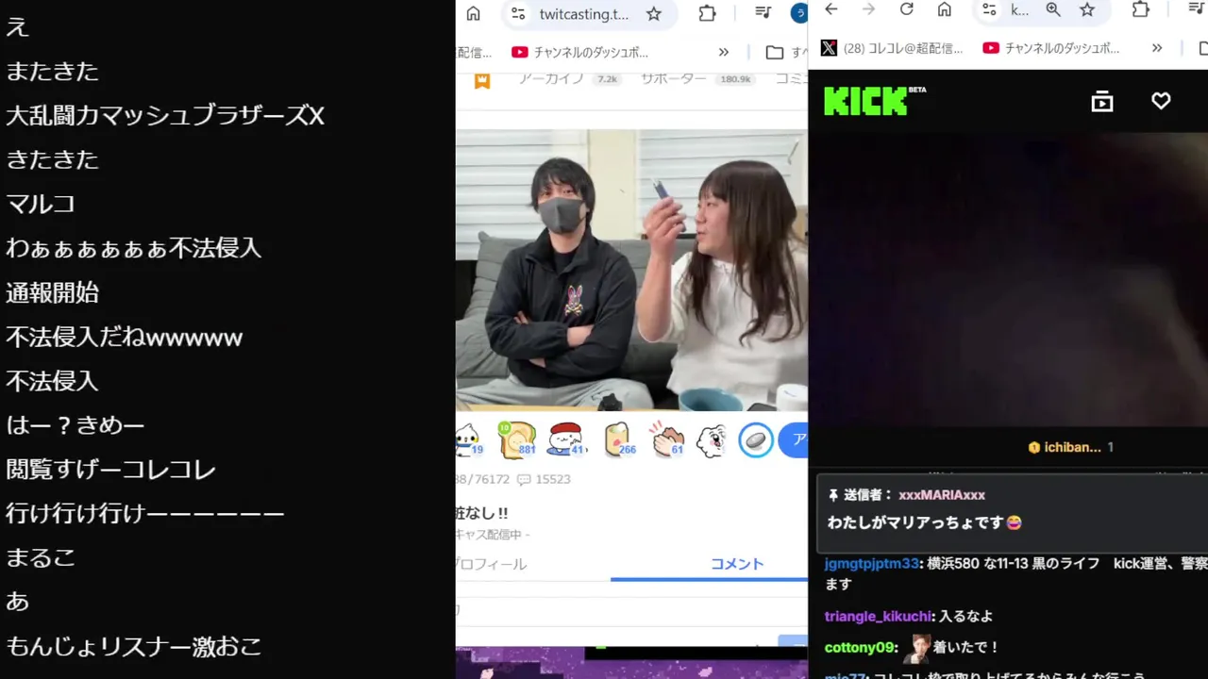The image size is (1208, 679).
Task: Expand bookmarks overflow chevron in Kick browser
Action: [1157, 48]
